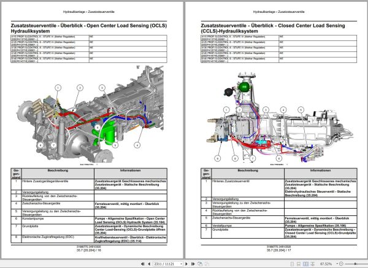Click 'Hinteres Zusatzsteuerventil' in the right table

coord(231,181)
